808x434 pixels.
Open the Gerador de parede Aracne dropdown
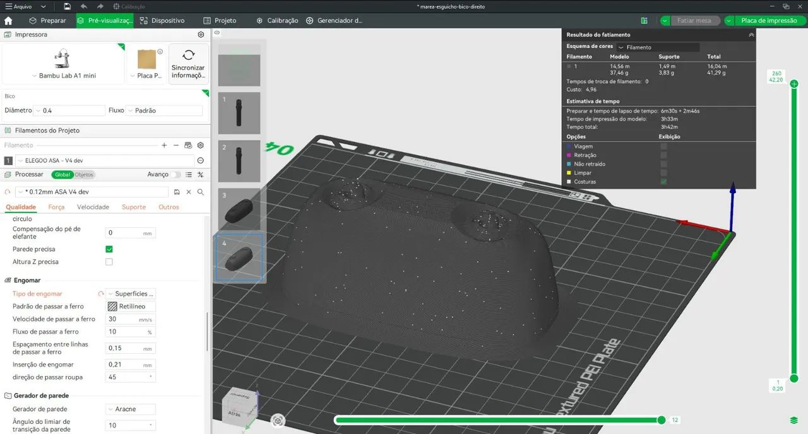click(x=130, y=409)
